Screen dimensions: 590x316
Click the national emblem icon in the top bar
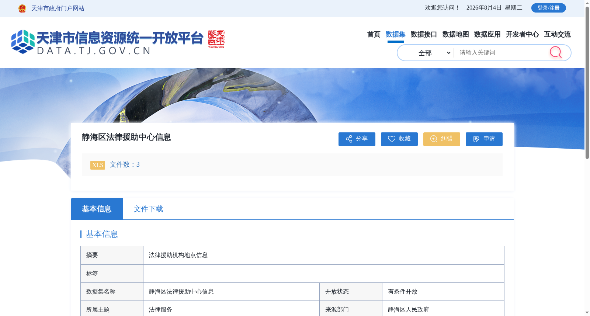coord(22,8)
